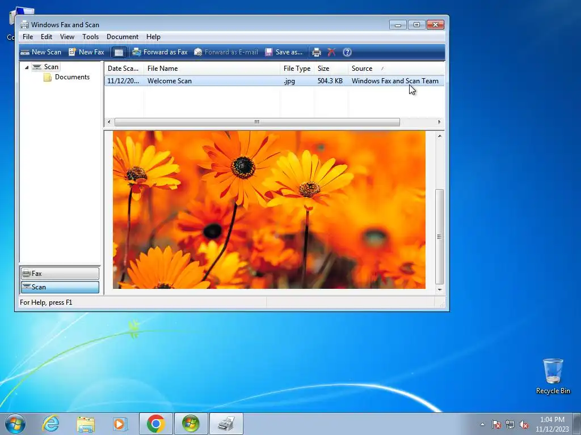Sort by Size column header
581x435 pixels.
point(331,69)
